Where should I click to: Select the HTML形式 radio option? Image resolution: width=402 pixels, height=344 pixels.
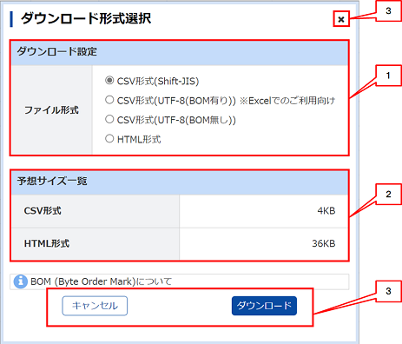(109, 138)
